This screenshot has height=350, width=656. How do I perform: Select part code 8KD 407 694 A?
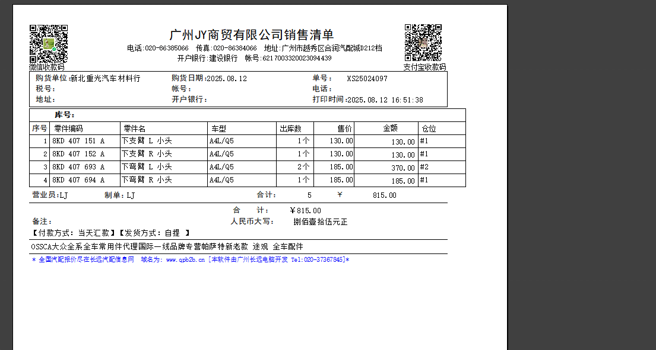(78, 180)
